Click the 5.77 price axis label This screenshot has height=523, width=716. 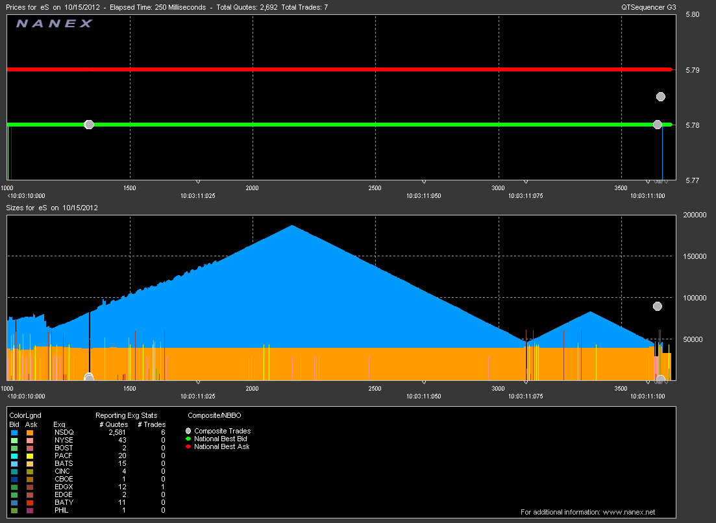pyautogui.click(x=692, y=181)
